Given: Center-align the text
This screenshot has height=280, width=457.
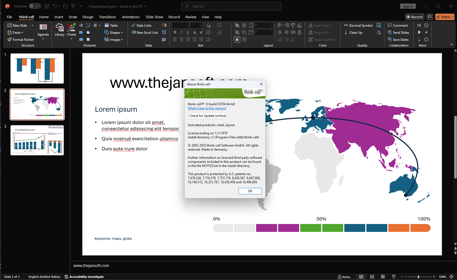Looking at the screenshot, I should pyautogui.click(x=182, y=39).
